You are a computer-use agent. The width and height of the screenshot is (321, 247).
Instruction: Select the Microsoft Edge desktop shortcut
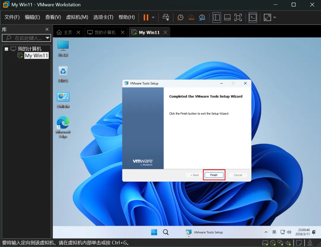[x=63, y=127]
